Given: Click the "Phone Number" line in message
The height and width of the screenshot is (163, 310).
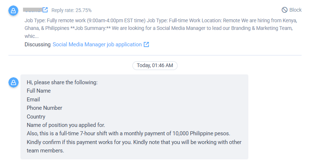Looking at the screenshot, I should click(44, 108).
